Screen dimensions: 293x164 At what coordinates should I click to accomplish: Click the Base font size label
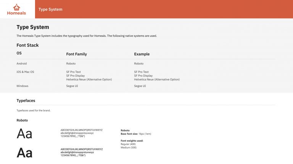pos(129,134)
